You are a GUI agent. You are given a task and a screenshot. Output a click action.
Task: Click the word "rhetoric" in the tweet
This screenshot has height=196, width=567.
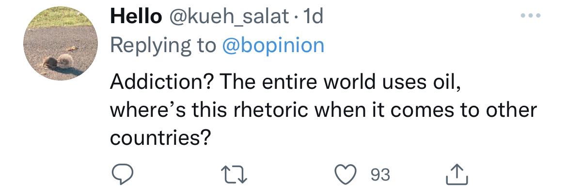(x=274, y=110)
